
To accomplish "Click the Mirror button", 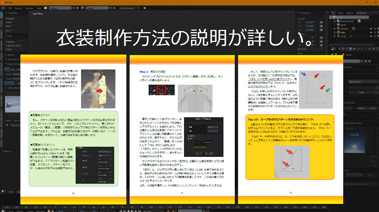I will click(x=16, y=31).
